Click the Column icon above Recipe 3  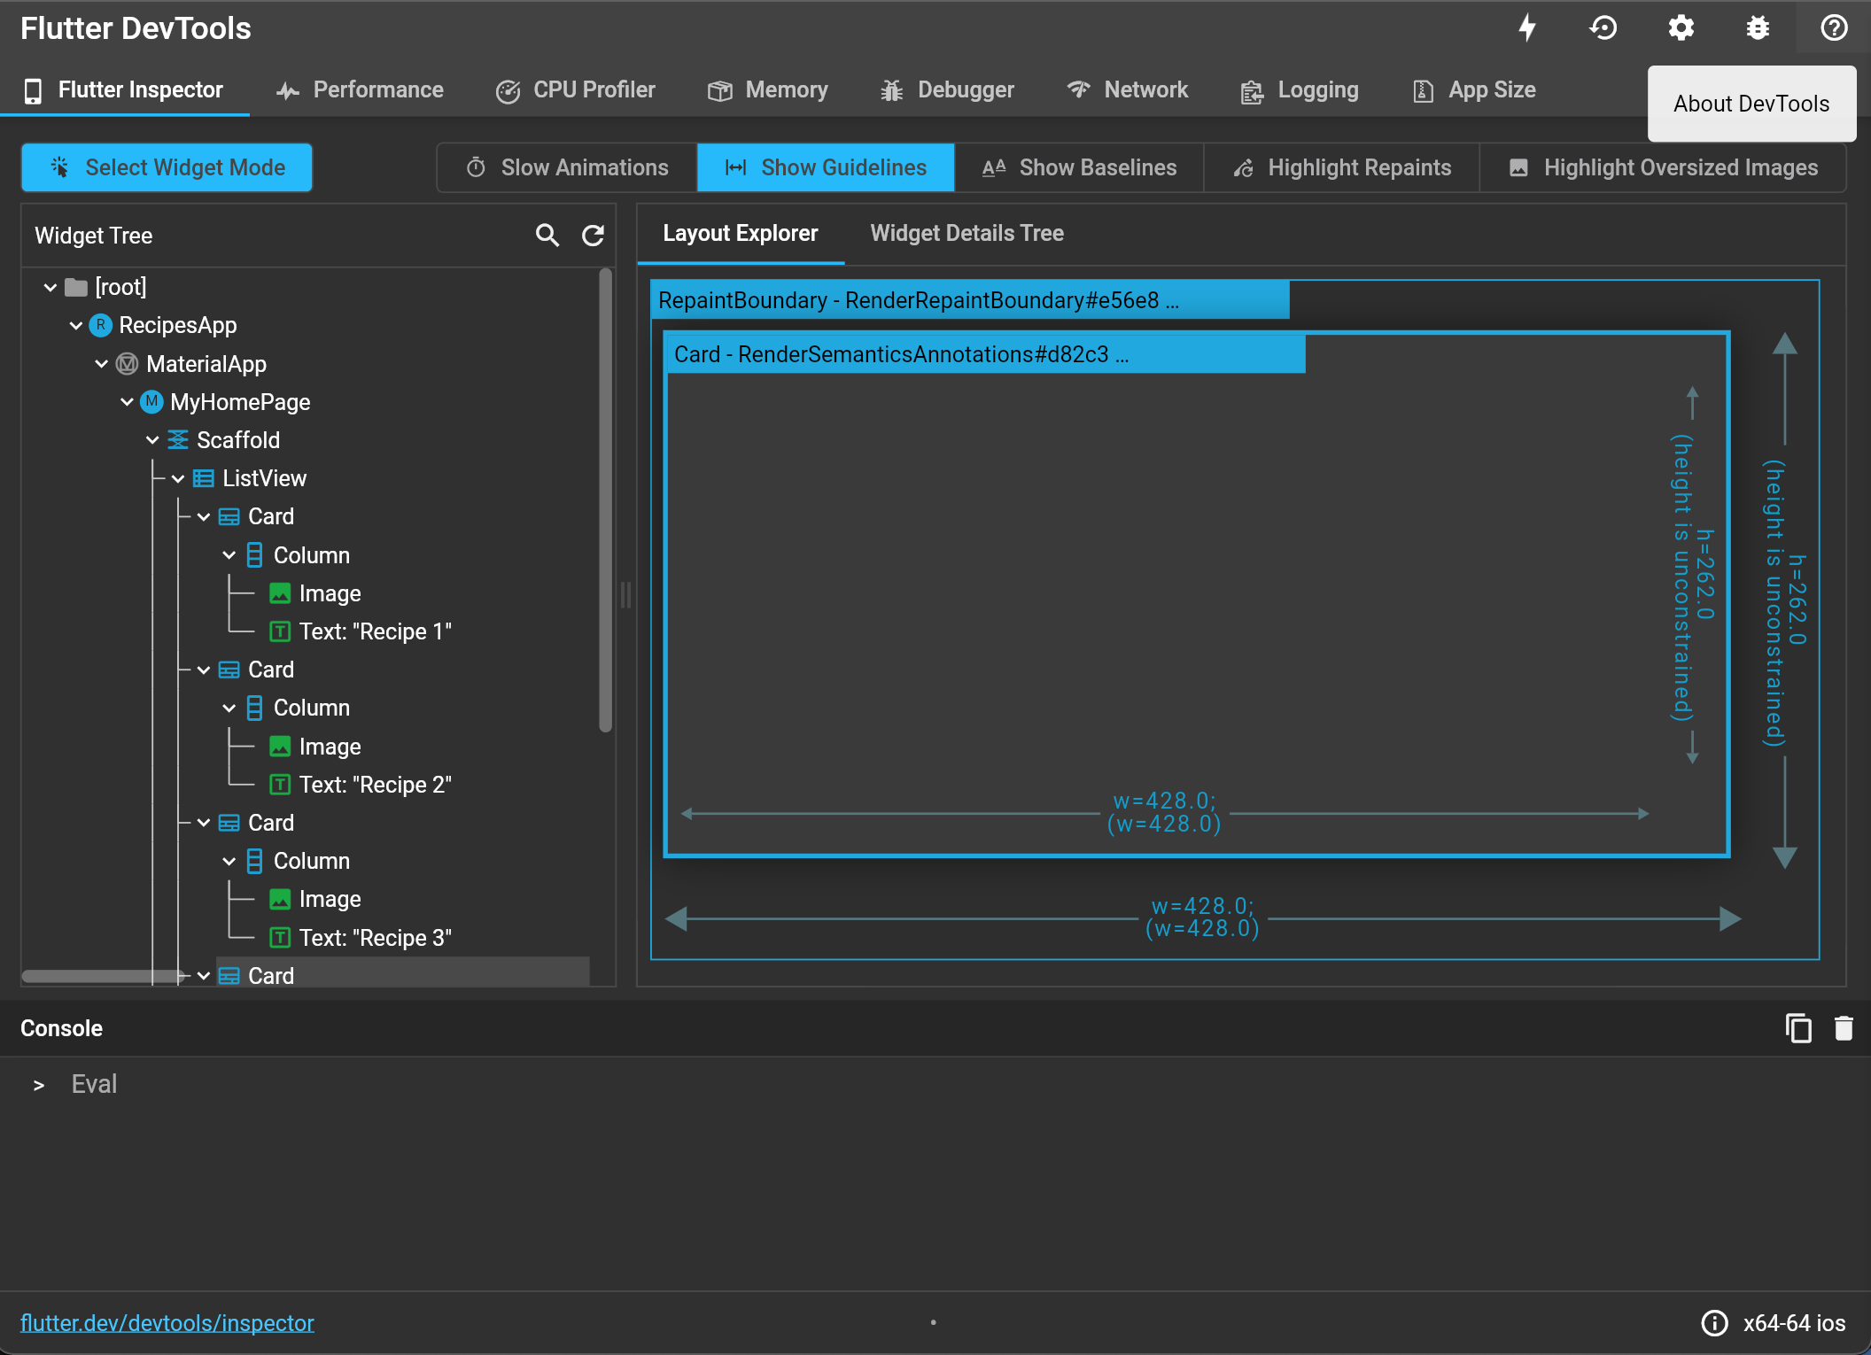click(x=254, y=861)
